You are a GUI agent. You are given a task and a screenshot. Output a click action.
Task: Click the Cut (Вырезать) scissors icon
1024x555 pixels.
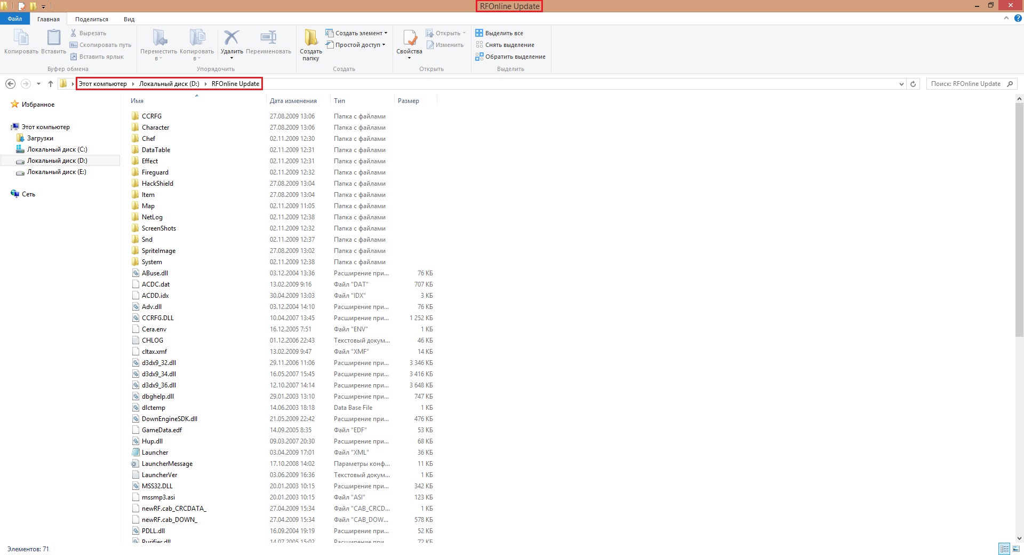[x=74, y=33]
